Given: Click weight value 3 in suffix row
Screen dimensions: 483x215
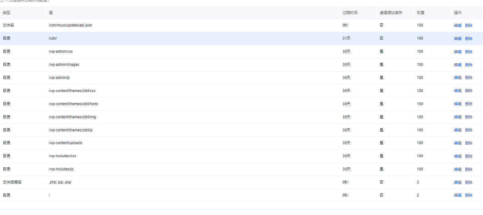Looking at the screenshot, I should (418, 182).
